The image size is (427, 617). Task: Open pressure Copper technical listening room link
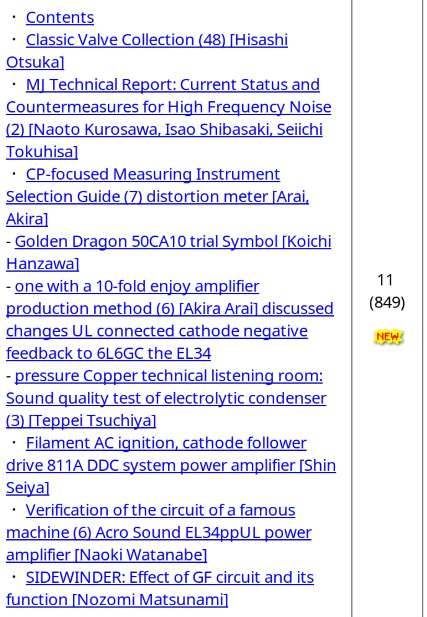coord(169,376)
